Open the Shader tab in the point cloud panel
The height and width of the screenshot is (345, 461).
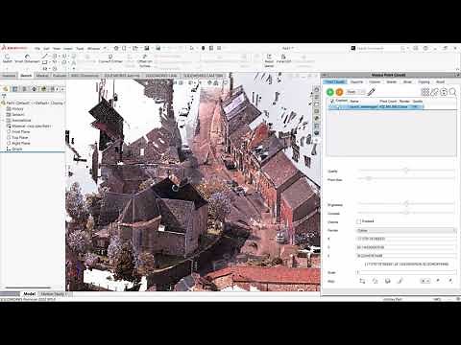pos(391,82)
